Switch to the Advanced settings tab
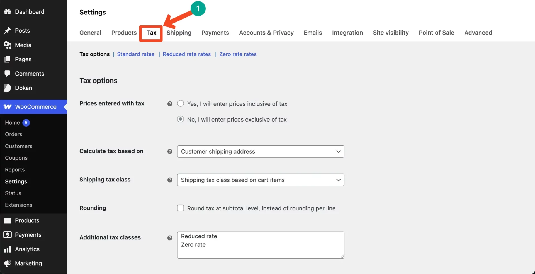535x274 pixels. (x=478, y=33)
